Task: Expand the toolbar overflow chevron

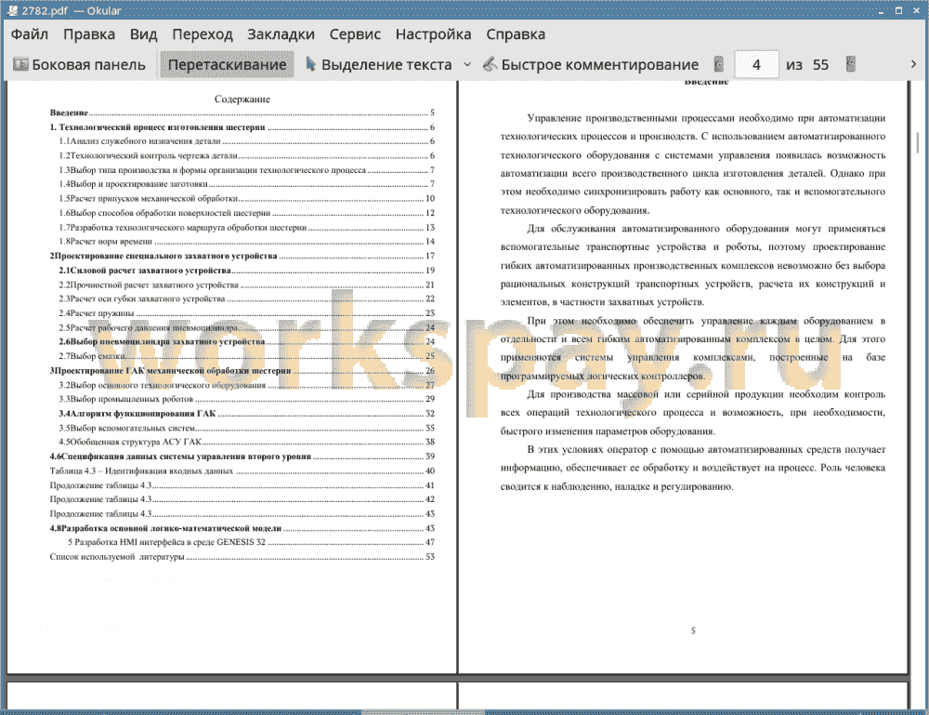Action: (x=913, y=64)
